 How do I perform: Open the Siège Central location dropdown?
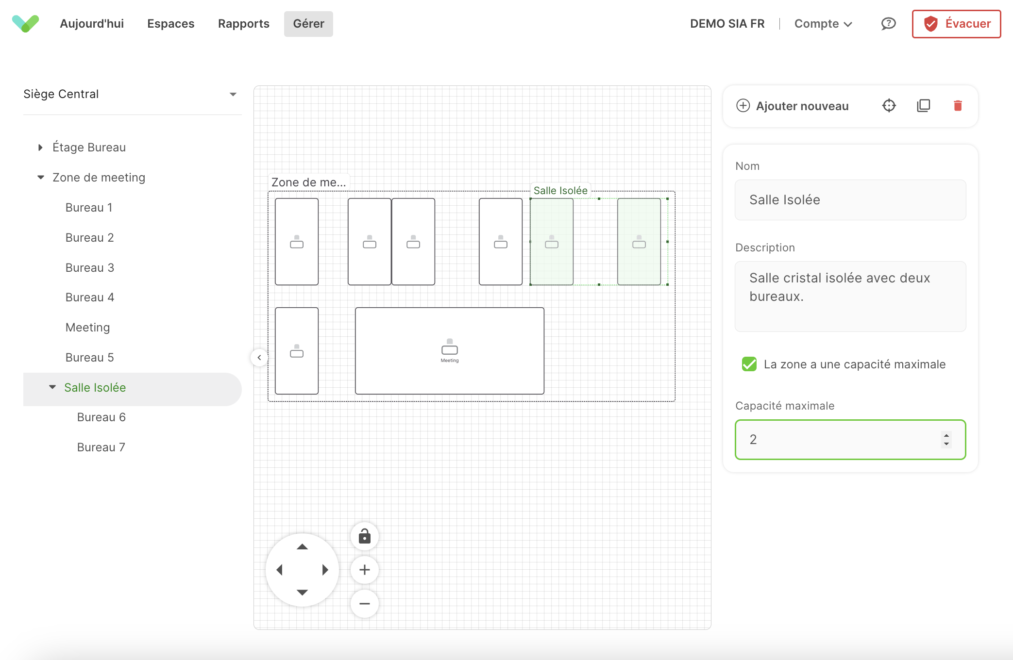pyautogui.click(x=132, y=94)
